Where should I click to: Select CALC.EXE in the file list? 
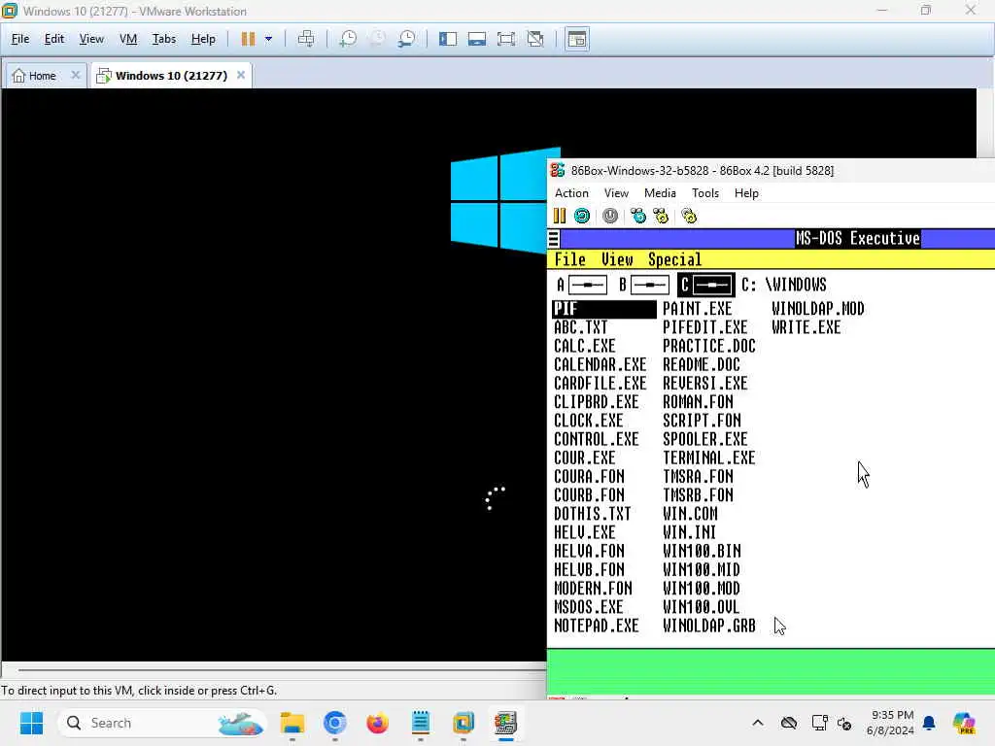tap(584, 347)
